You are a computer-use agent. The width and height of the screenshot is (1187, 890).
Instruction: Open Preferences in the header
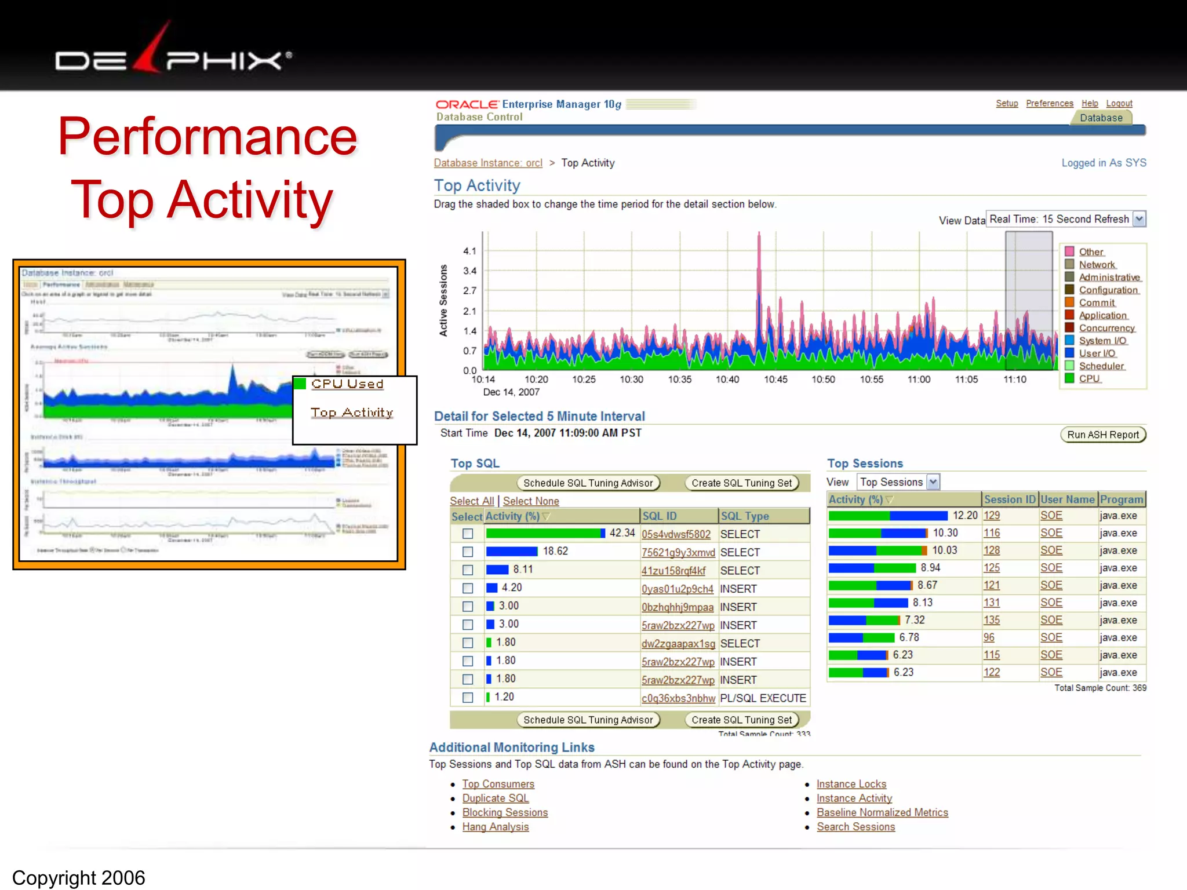point(1050,103)
